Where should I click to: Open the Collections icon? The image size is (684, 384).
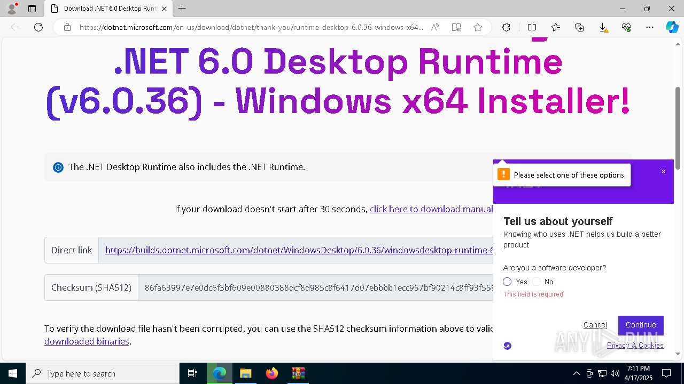579,27
